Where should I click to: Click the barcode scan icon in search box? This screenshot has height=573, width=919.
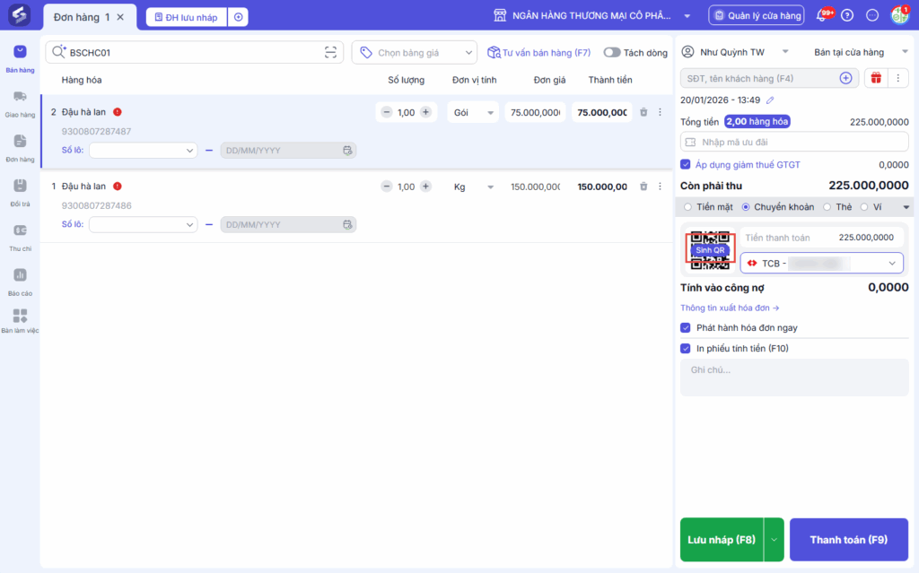click(x=330, y=52)
